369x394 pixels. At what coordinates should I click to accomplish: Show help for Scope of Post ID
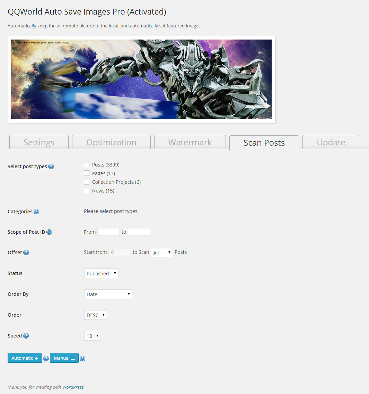click(49, 232)
